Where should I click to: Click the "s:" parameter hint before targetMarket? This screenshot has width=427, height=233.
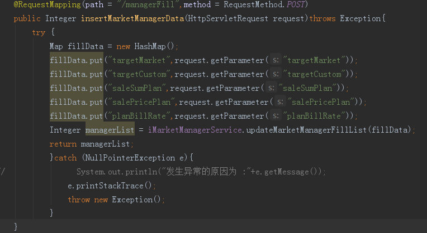tap(276, 60)
